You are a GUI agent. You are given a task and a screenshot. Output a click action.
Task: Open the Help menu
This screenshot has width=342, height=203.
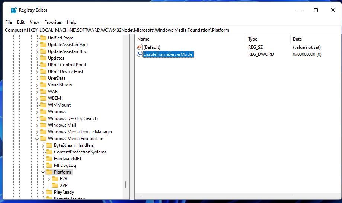click(71, 22)
